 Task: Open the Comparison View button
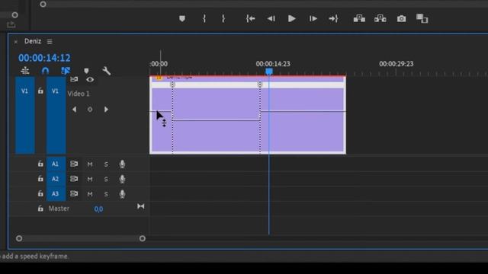point(422,18)
